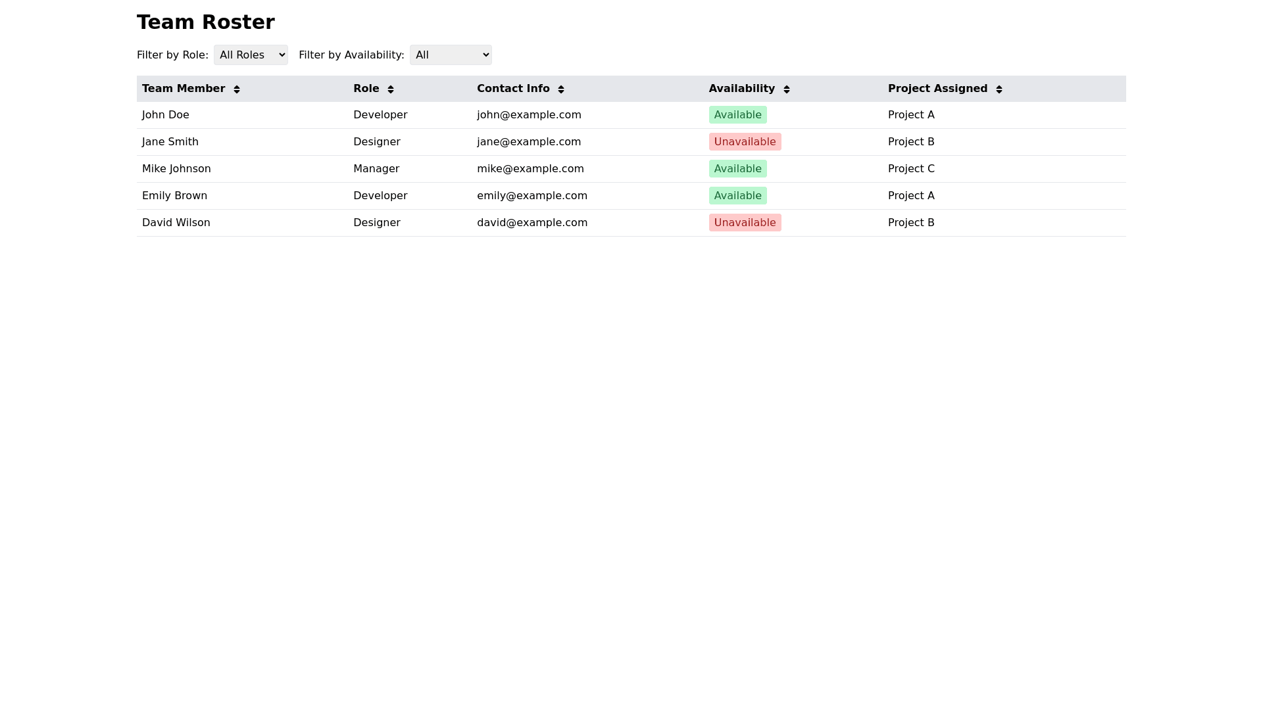Click the john@example.com email
Image resolution: width=1263 pixels, height=710 pixels.
(529, 115)
